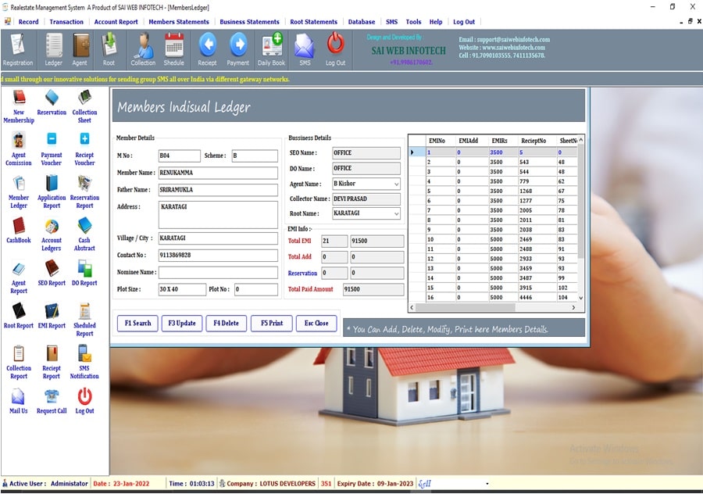Open the Request Call sidebar icon
The width and height of the screenshot is (703, 494).
pos(52,400)
